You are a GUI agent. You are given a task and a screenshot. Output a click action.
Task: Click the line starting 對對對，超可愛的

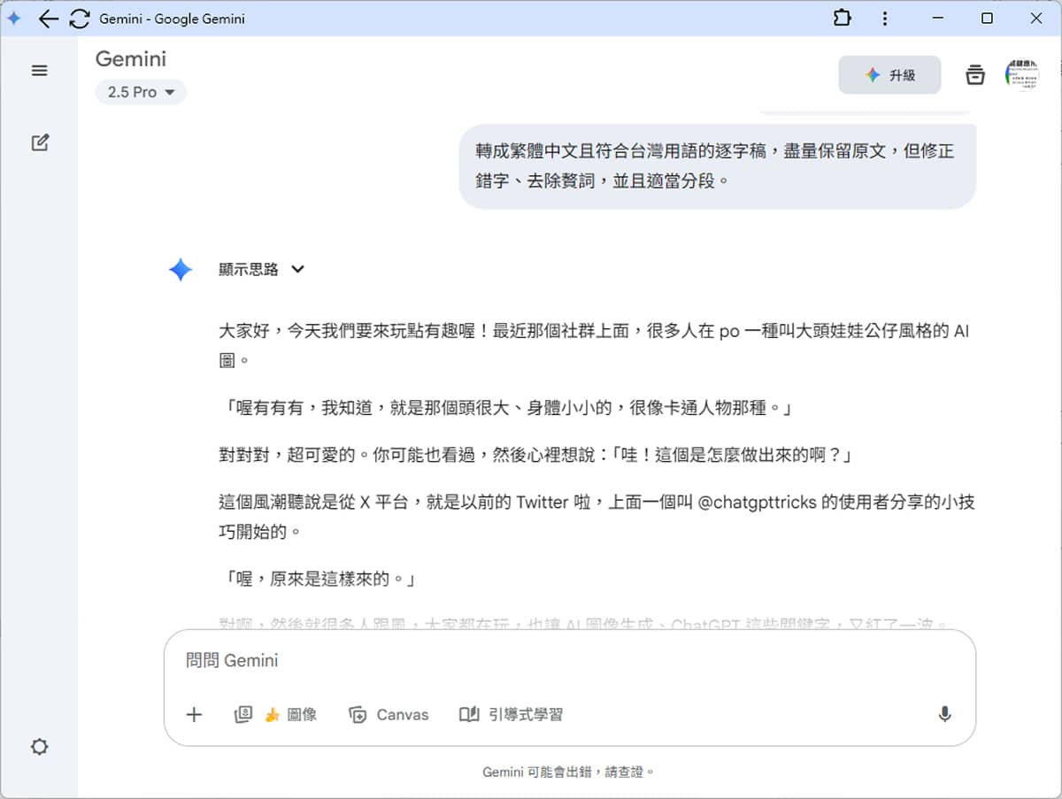pos(535,456)
